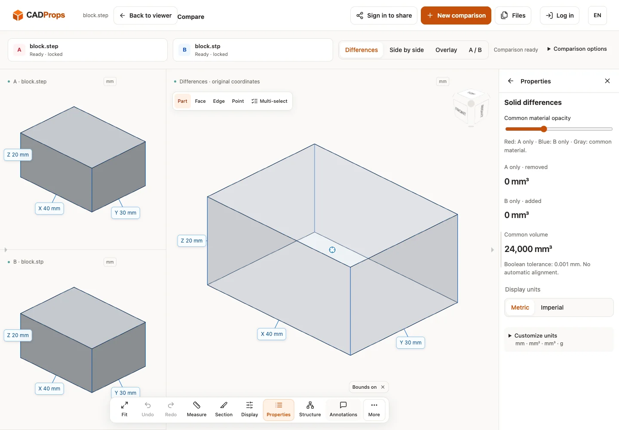Image resolution: width=619 pixels, height=430 pixels.
Task: Toggle Multi-select mode
Action: 270,101
